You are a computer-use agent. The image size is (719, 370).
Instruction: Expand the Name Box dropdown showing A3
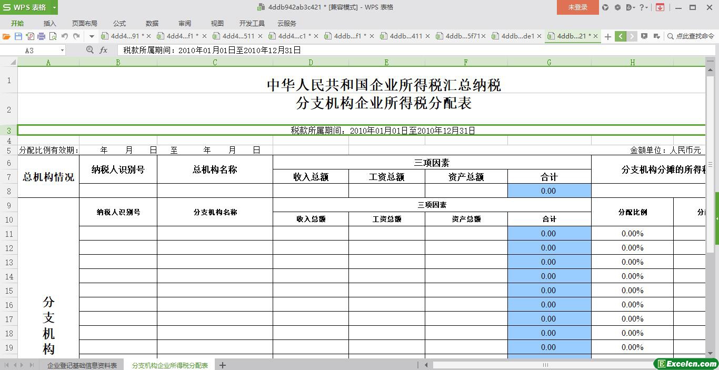62,50
